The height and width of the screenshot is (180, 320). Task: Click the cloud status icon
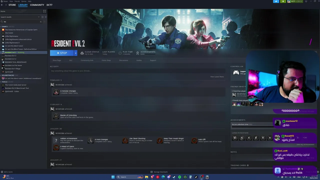[x=82, y=53]
